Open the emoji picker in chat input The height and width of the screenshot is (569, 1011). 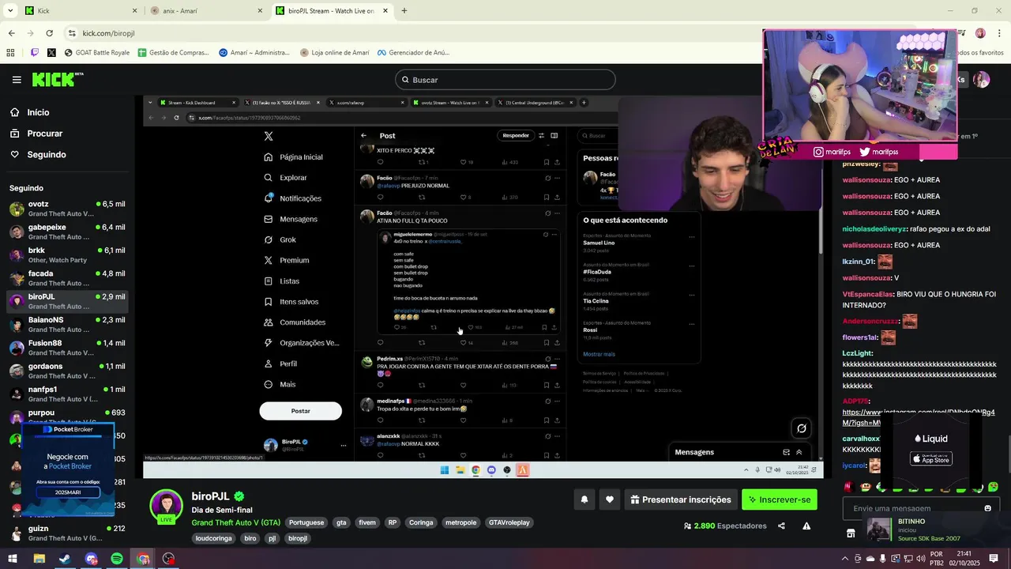point(987,508)
